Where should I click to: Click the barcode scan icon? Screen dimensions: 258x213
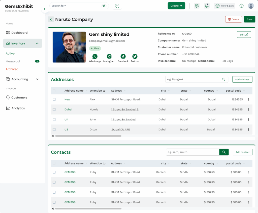click(x=117, y=6)
